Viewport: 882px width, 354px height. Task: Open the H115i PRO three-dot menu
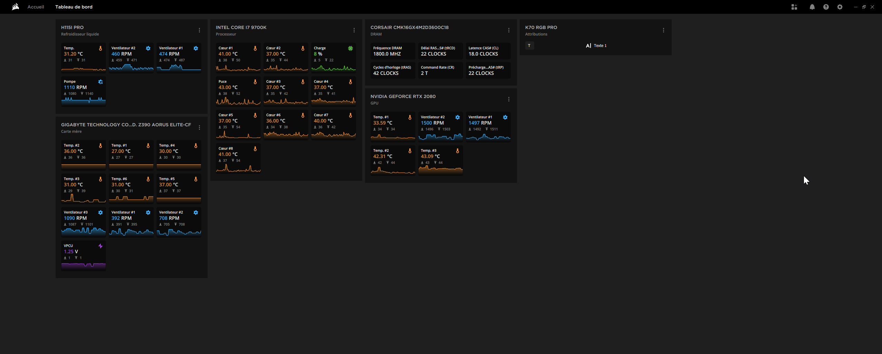[199, 30]
